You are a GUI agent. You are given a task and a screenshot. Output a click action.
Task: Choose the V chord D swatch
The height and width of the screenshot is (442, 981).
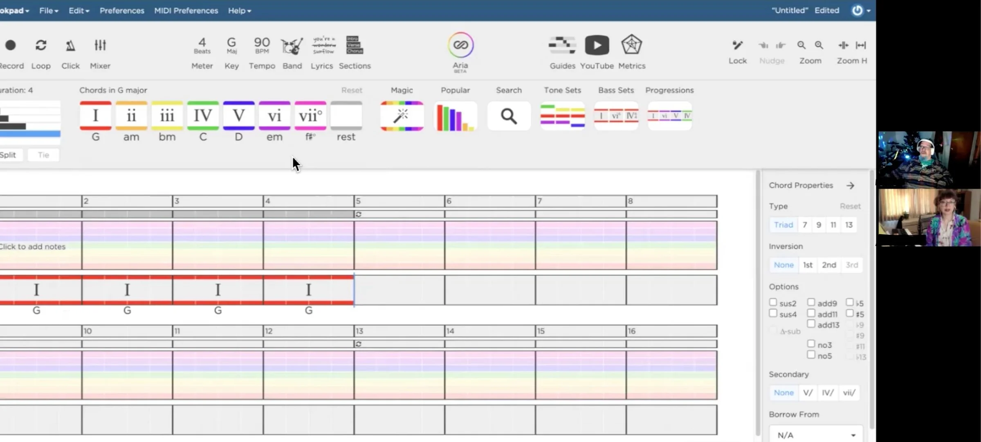(x=239, y=116)
